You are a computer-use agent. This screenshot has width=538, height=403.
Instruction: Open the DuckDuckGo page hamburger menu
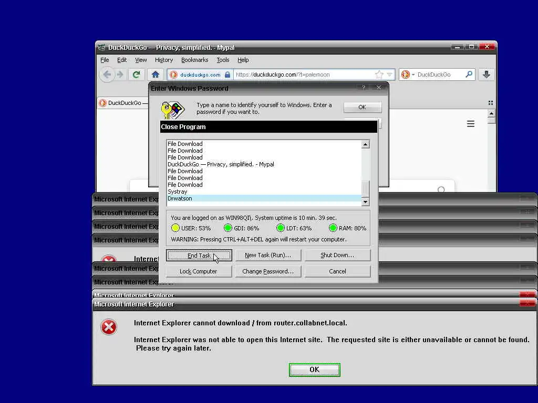[471, 124]
